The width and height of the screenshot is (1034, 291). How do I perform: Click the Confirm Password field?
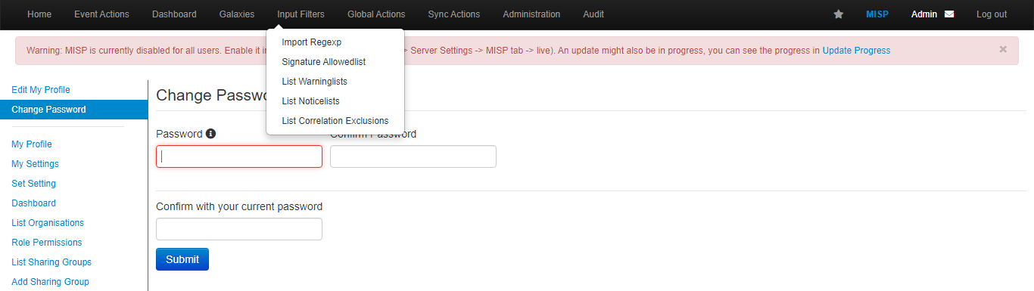[413, 156]
